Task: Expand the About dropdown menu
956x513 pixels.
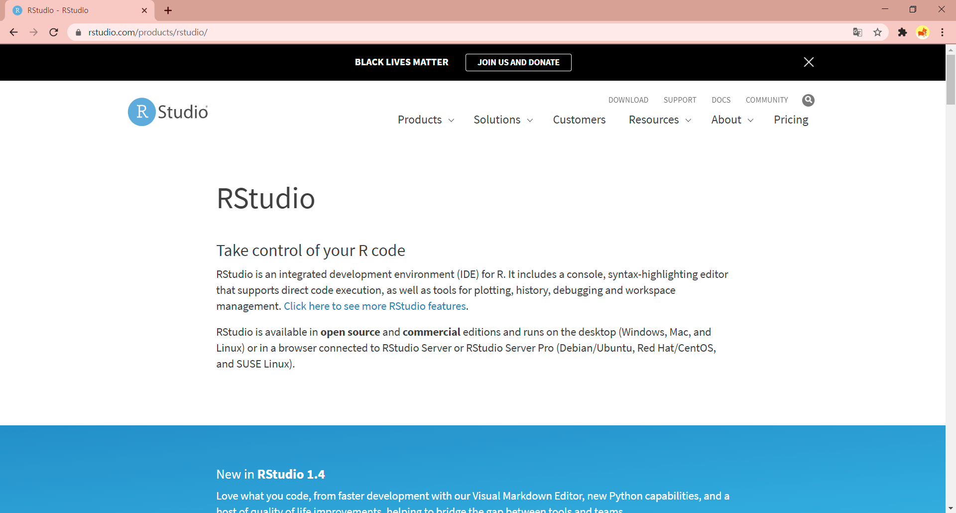Action: (732, 120)
